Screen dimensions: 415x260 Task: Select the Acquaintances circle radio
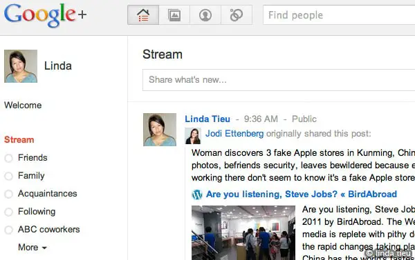[8, 194]
